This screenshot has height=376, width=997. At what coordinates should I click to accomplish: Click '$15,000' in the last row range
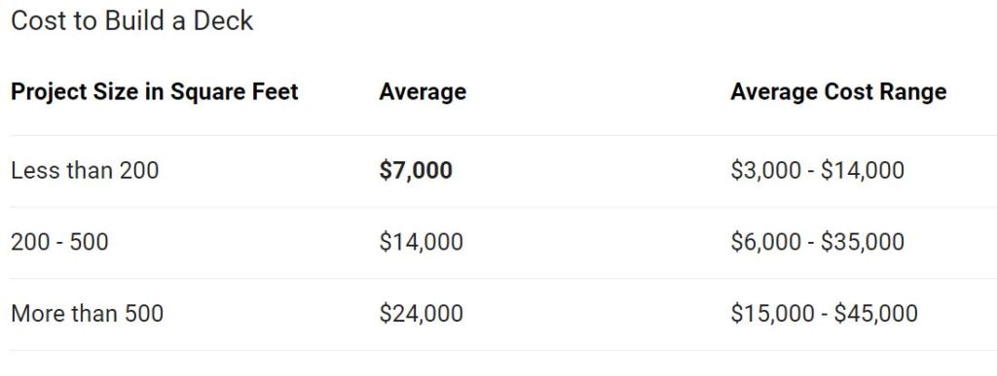[x=772, y=313]
